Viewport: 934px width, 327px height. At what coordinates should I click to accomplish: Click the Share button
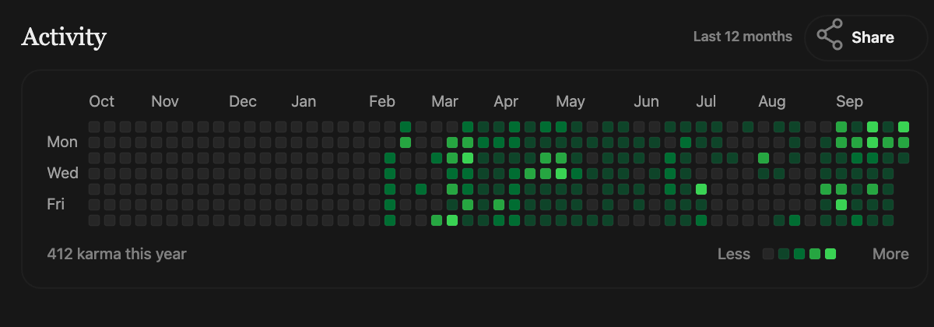coord(866,37)
